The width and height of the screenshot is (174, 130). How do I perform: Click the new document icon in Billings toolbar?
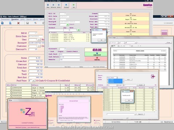pyautogui.click(x=3, y=23)
